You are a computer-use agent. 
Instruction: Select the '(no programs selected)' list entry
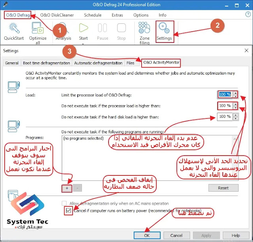click(84, 138)
